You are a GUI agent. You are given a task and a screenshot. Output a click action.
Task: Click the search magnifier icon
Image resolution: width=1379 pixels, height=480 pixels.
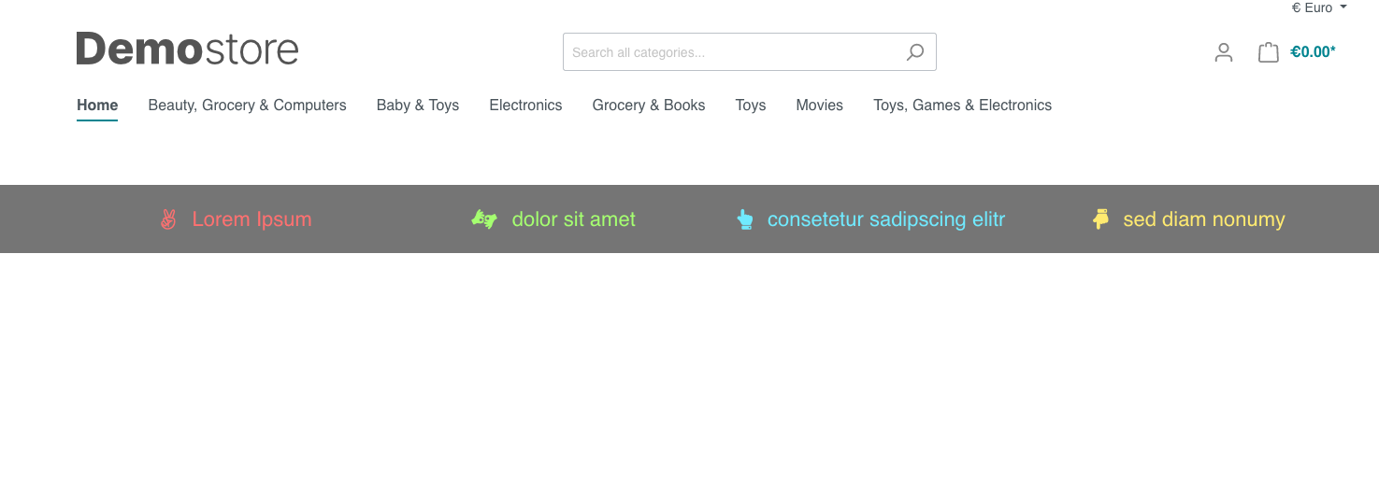pyautogui.click(x=915, y=52)
